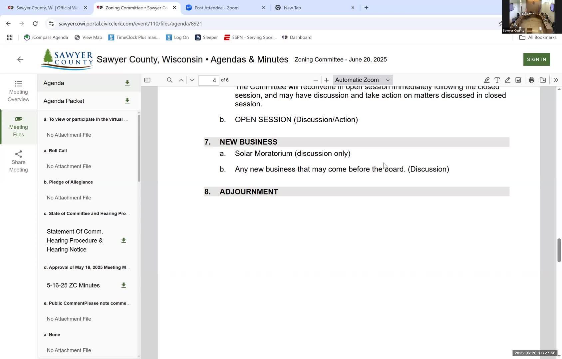This screenshot has width=562, height=359.
Task: Go back using the portal back arrow
Action: [x=20, y=60]
